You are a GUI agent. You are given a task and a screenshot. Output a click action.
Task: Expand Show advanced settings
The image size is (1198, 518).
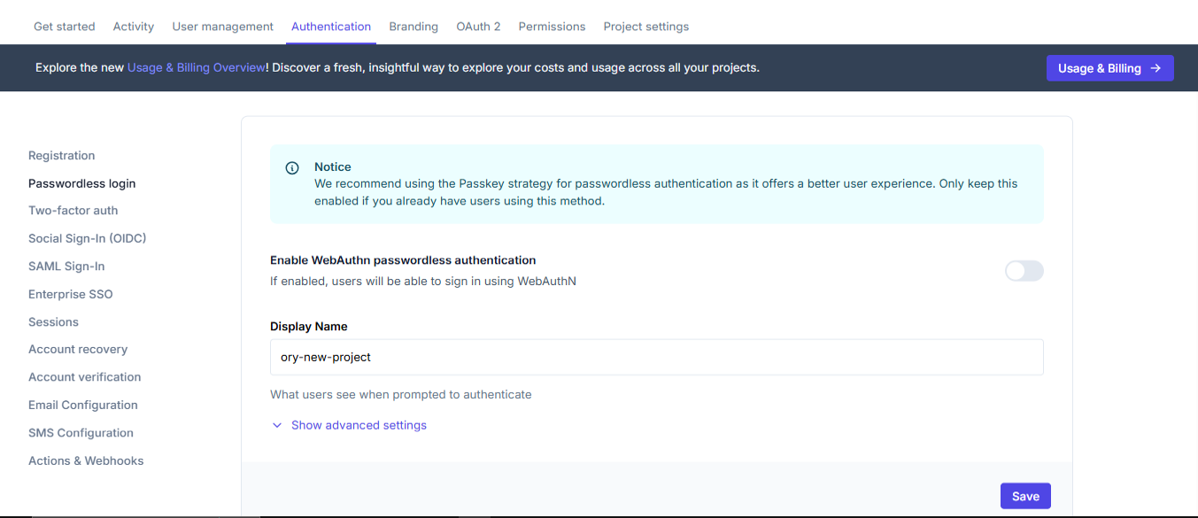(358, 425)
